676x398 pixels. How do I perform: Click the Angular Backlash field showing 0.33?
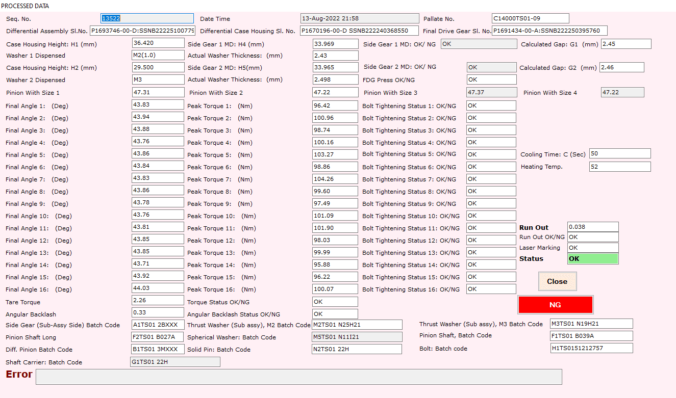coord(158,312)
